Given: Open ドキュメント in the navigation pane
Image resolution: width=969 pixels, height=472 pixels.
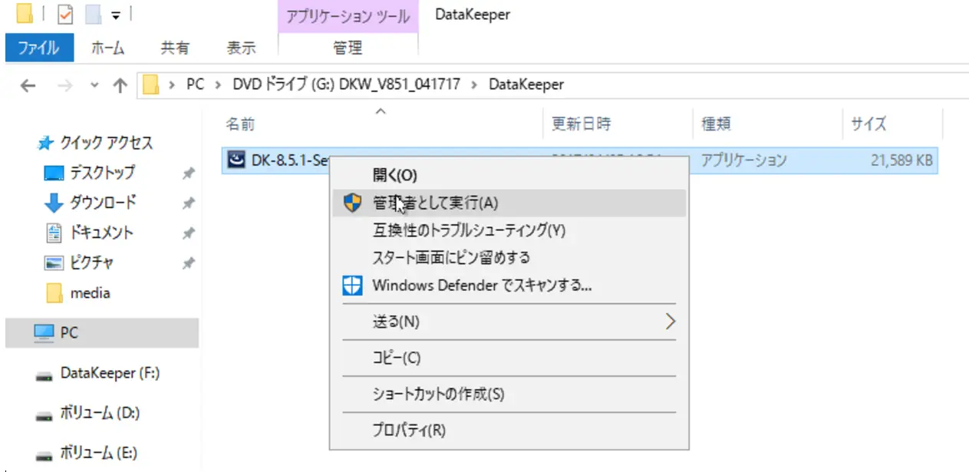Looking at the screenshot, I should 101,233.
